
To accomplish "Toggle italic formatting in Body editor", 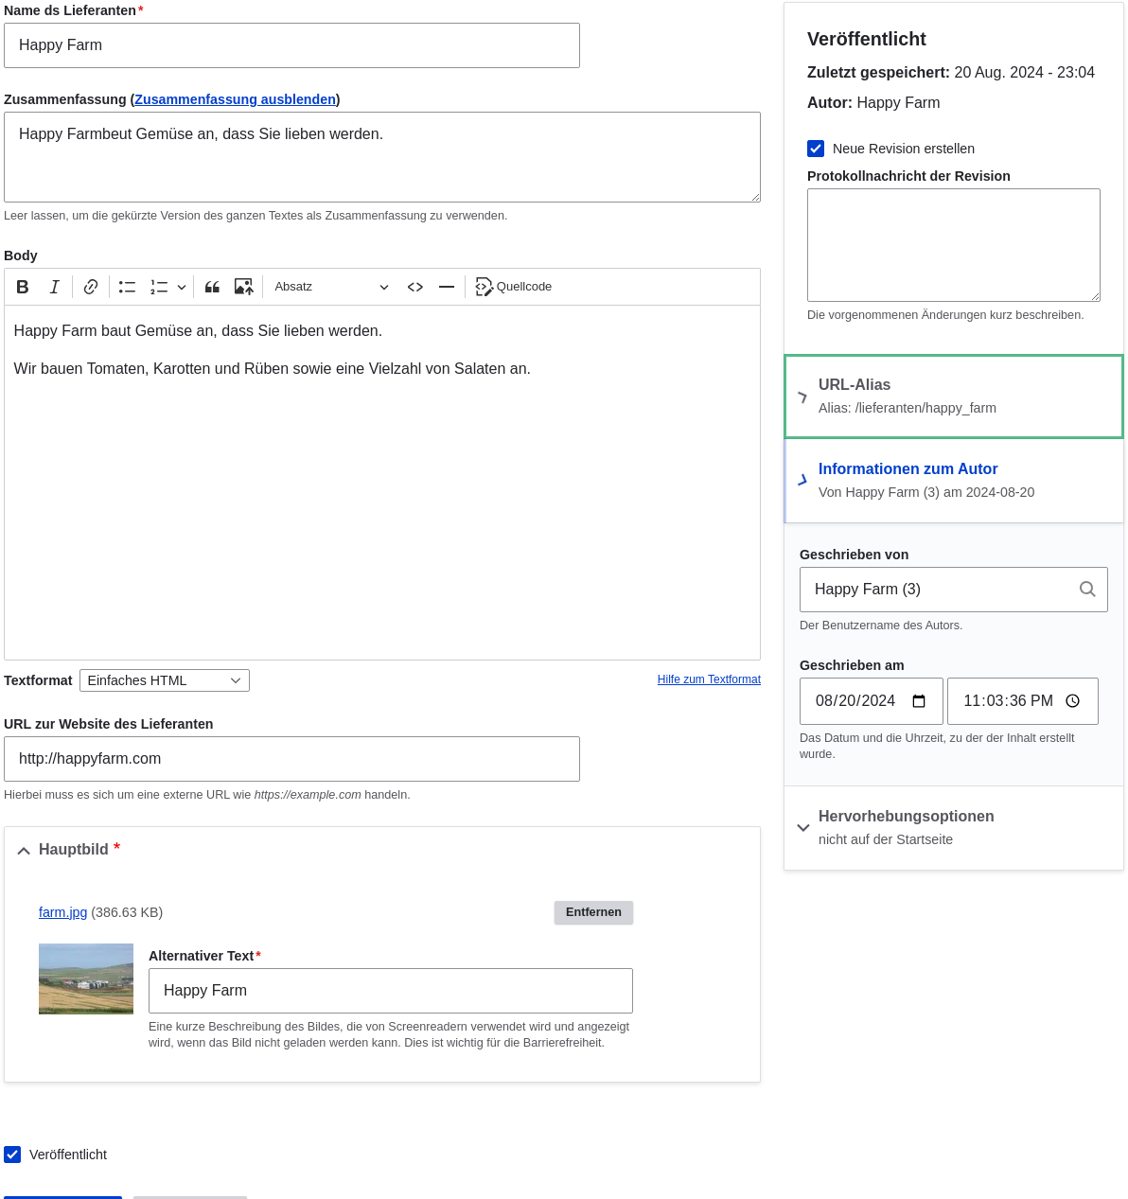I will pos(55,287).
